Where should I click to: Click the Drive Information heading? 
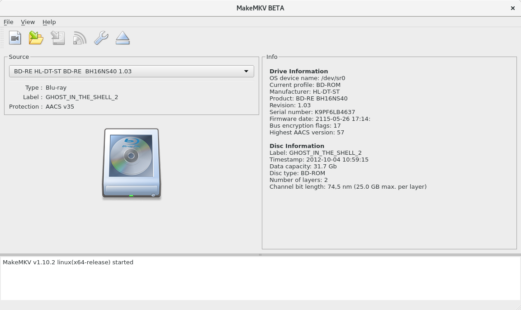pyautogui.click(x=298, y=71)
